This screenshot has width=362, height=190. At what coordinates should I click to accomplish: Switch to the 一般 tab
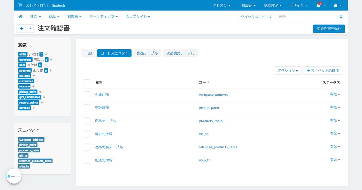click(88, 53)
